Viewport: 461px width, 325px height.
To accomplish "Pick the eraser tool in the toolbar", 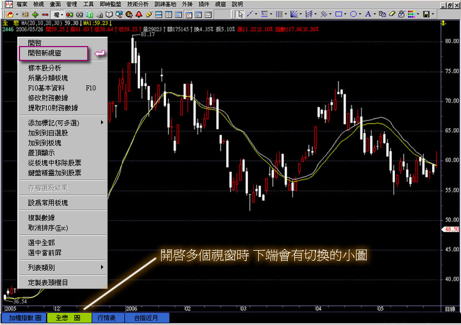I will [x=393, y=14].
